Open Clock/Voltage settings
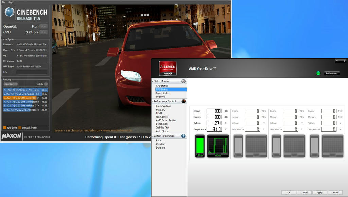Viewport: 348px width, 197px height. (163, 106)
